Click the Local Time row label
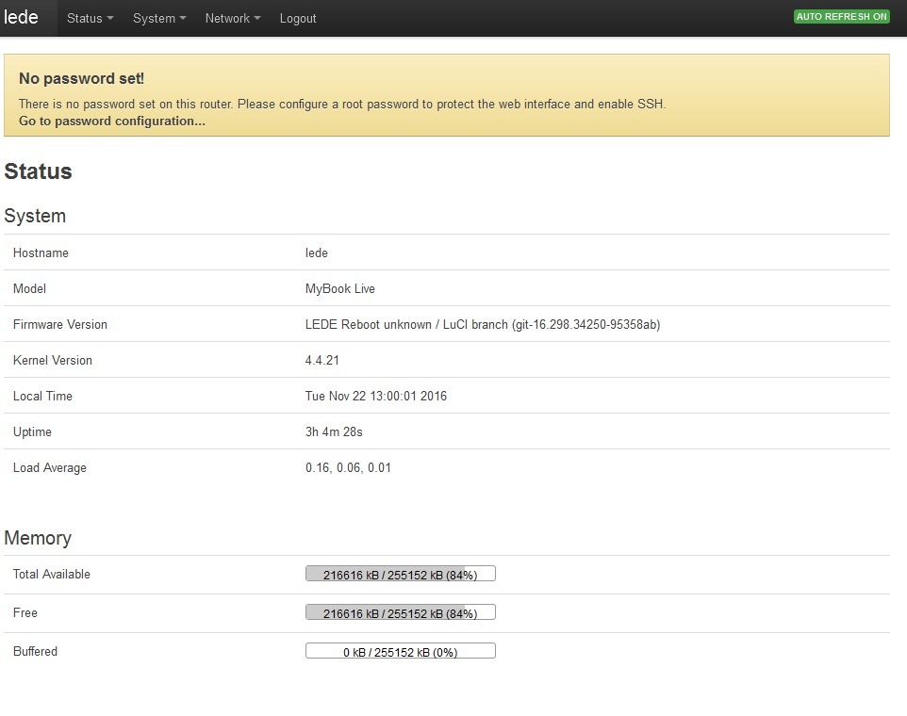Viewport: 907px width, 716px height. [x=42, y=396]
